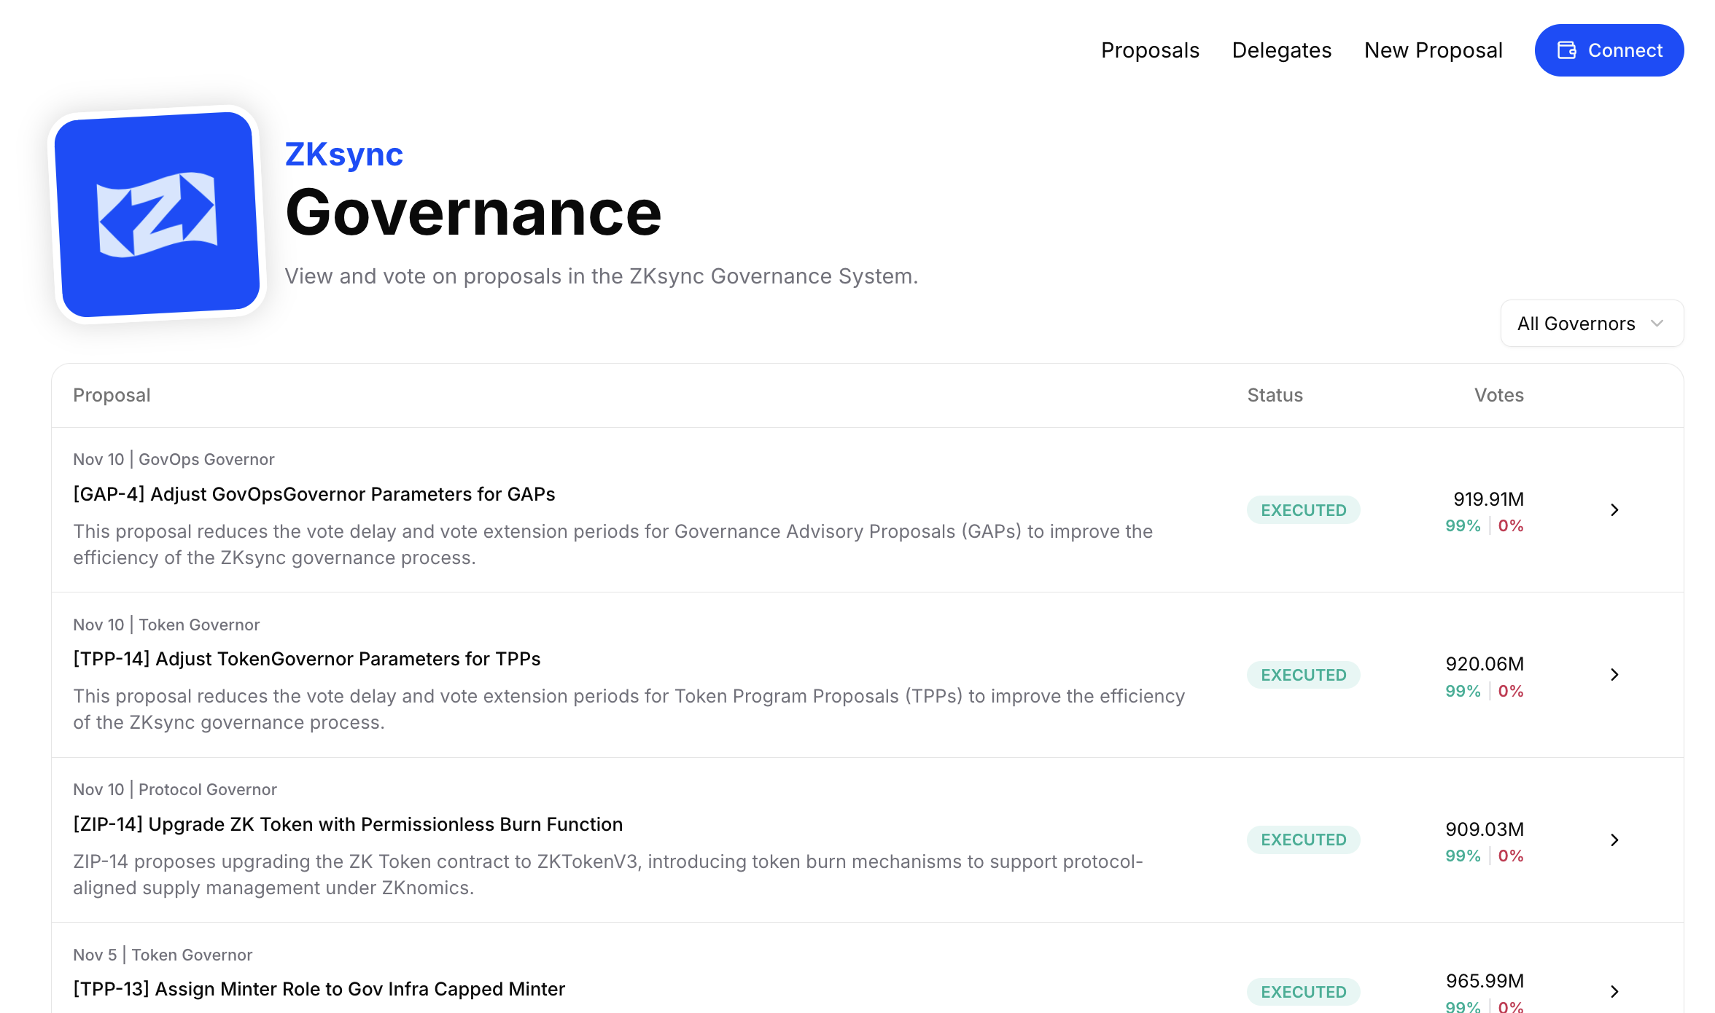Click the wallet icon in Connect button
Screen dimensions: 1715x1013
1566,50
